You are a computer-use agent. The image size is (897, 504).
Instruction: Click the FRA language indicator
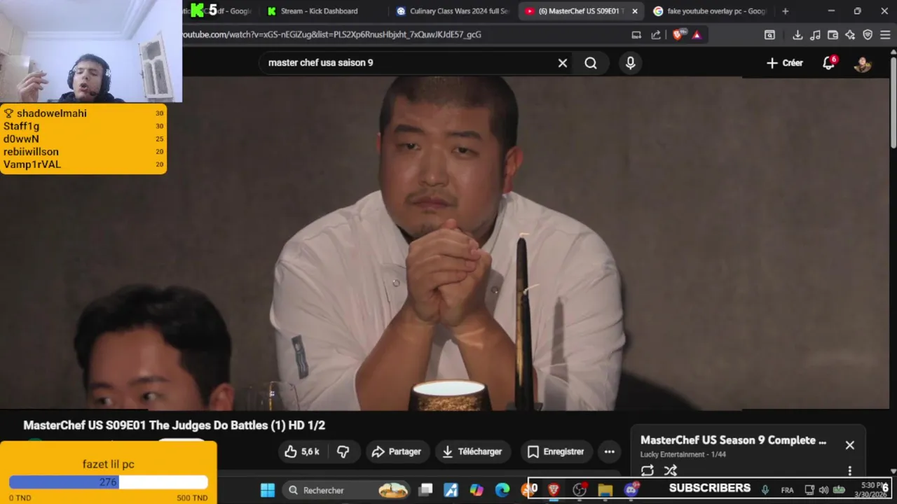point(787,490)
